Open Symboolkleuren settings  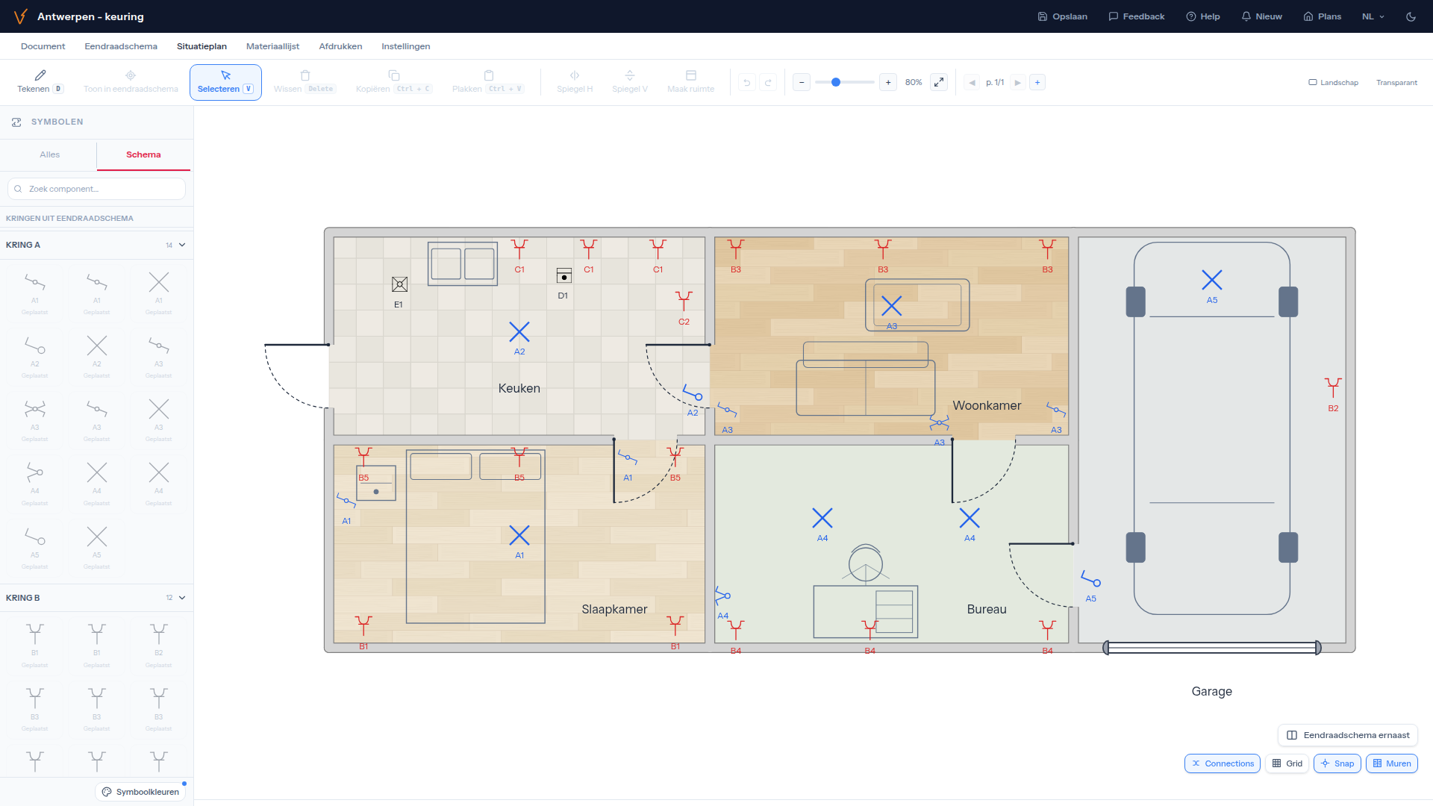(140, 792)
